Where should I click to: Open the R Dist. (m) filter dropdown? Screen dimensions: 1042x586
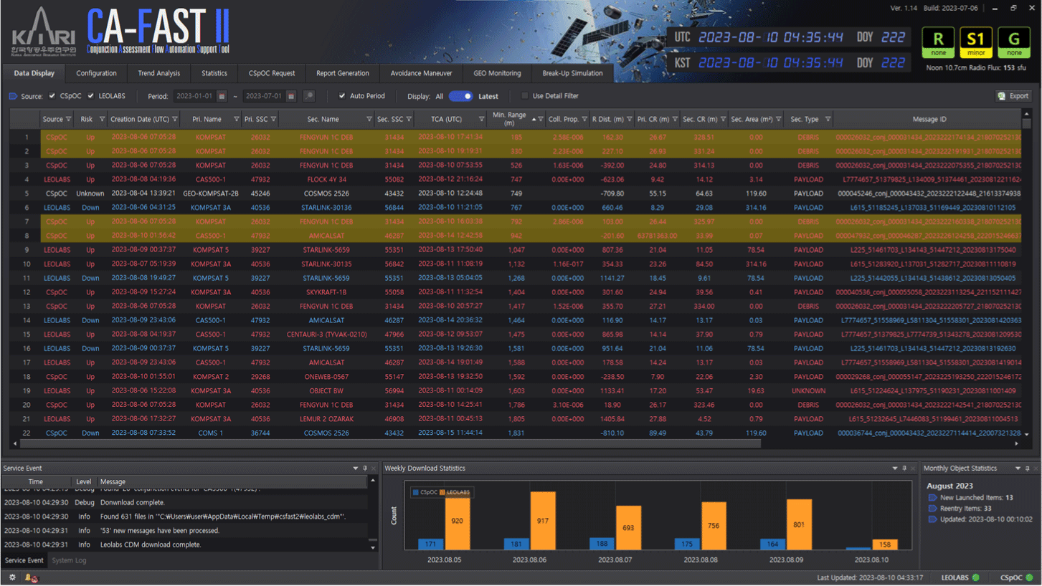pyautogui.click(x=629, y=120)
